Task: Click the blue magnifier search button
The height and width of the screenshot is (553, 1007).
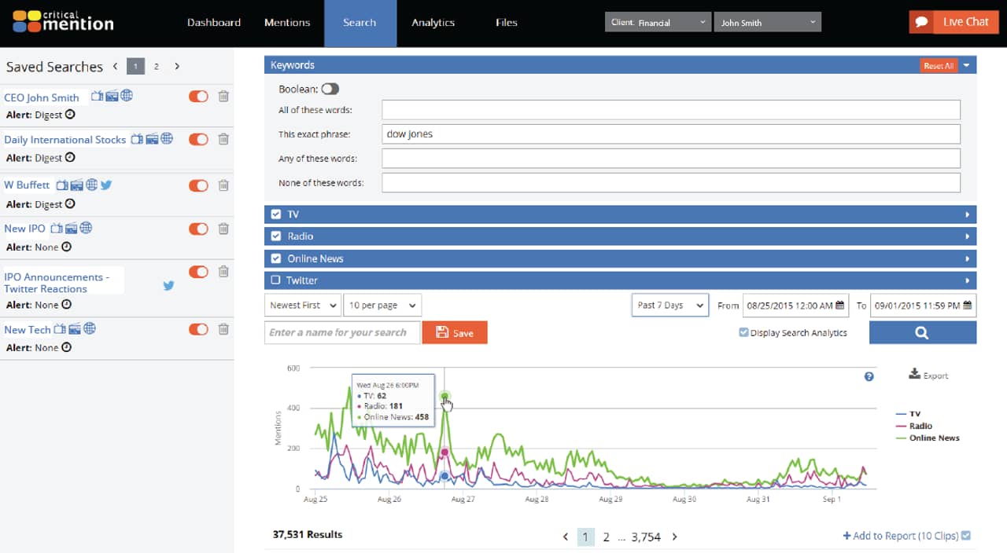Action: (x=922, y=332)
